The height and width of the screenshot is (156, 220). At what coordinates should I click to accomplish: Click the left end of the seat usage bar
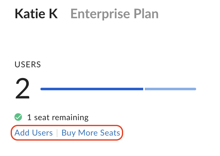(42, 89)
